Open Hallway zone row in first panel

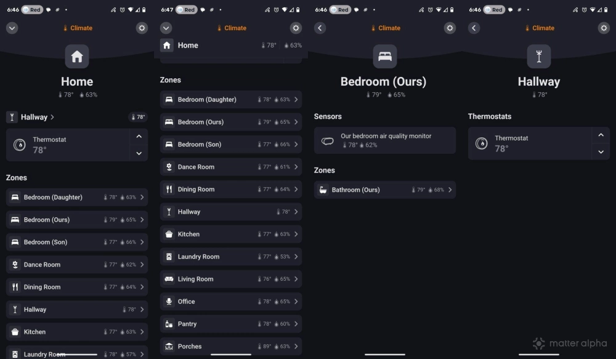(x=77, y=310)
